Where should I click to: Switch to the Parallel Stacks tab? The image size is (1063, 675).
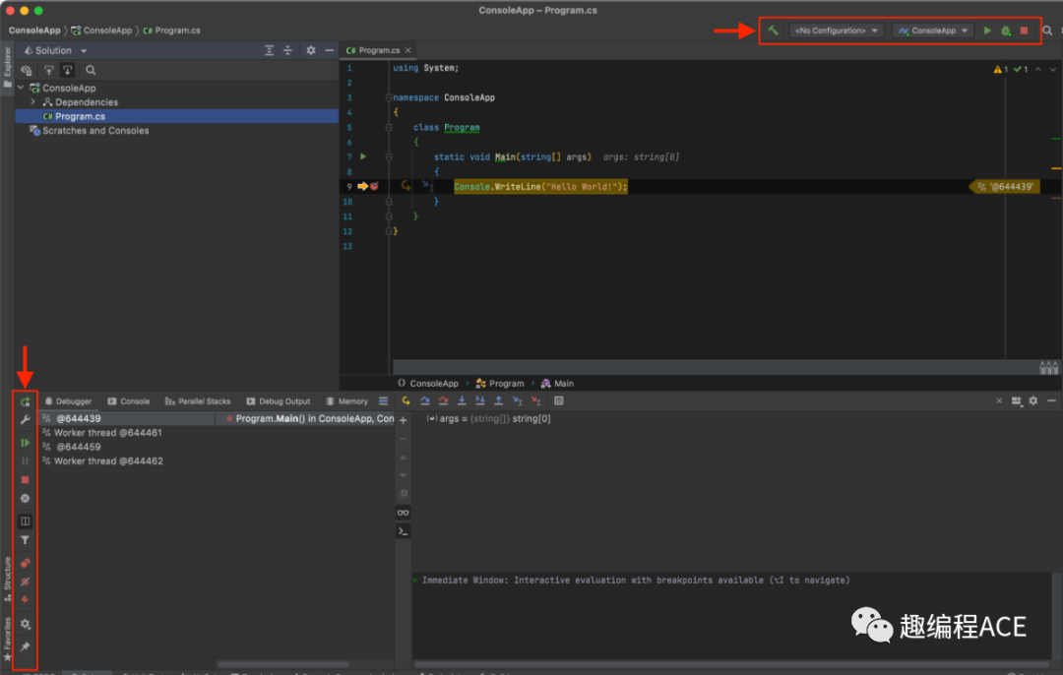(198, 401)
